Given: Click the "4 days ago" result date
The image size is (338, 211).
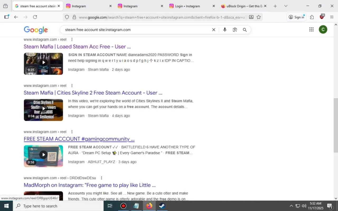Looking at the screenshot, I should click(121, 116).
